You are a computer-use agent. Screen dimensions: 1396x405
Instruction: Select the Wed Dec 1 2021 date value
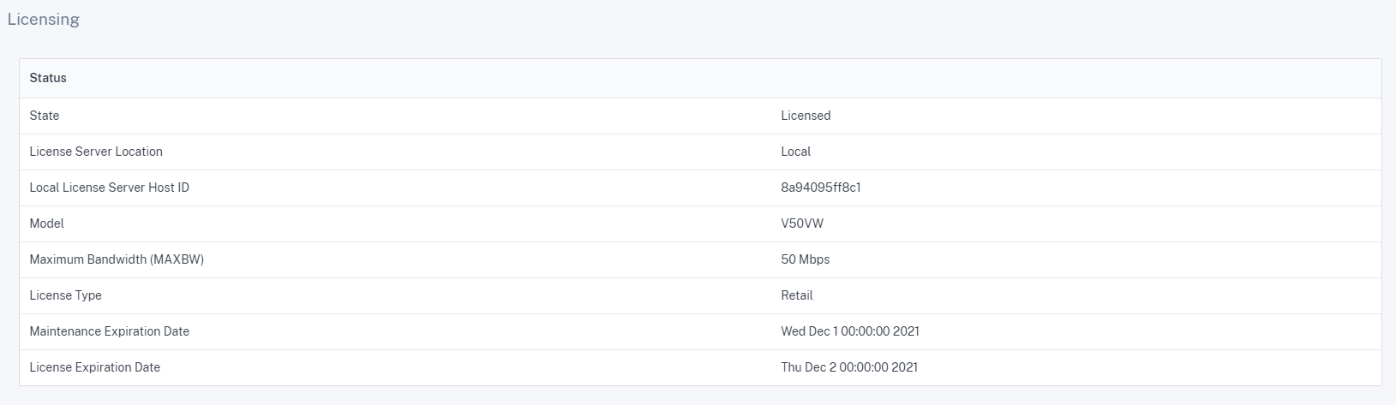(x=850, y=331)
